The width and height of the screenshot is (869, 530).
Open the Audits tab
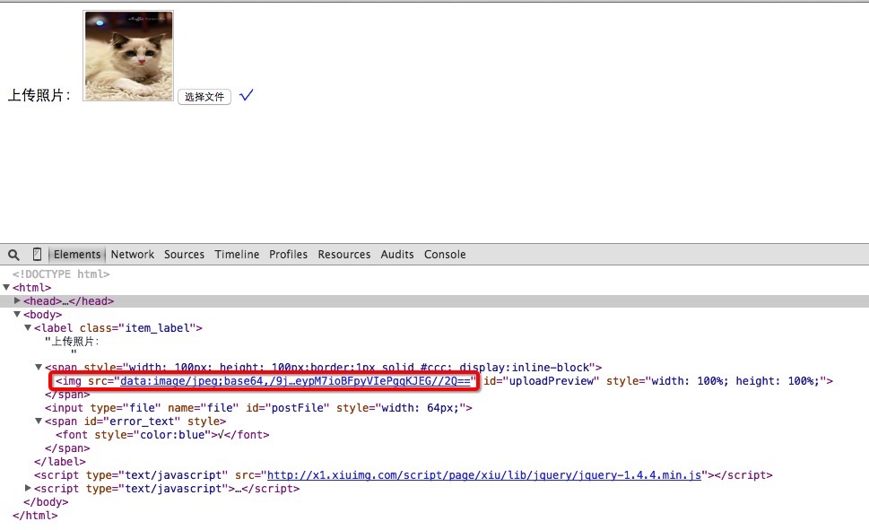pos(397,255)
